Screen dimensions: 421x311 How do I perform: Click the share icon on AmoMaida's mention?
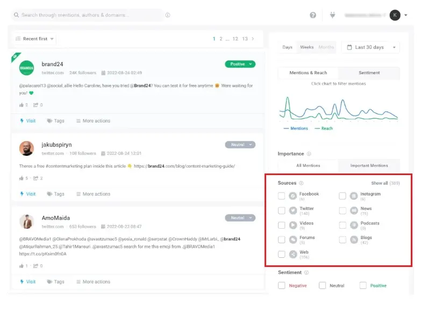point(35,266)
